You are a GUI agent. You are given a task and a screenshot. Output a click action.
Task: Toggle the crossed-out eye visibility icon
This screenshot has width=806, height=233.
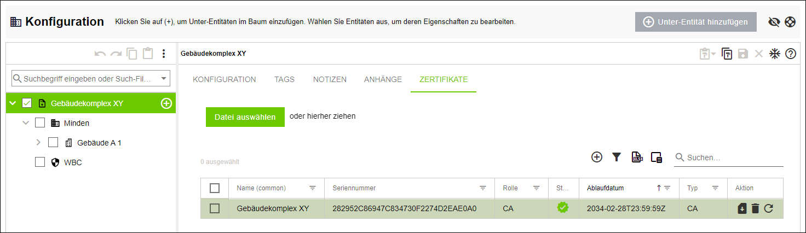(774, 22)
